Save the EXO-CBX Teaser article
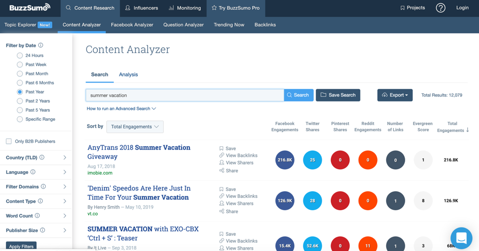This screenshot has height=251, width=479. click(228, 234)
